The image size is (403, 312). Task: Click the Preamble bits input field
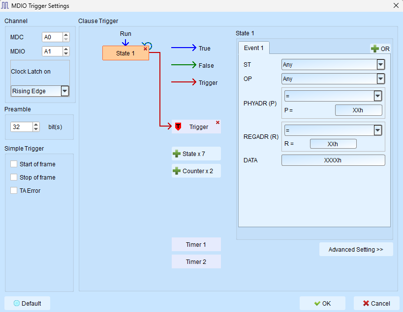point(22,127)
